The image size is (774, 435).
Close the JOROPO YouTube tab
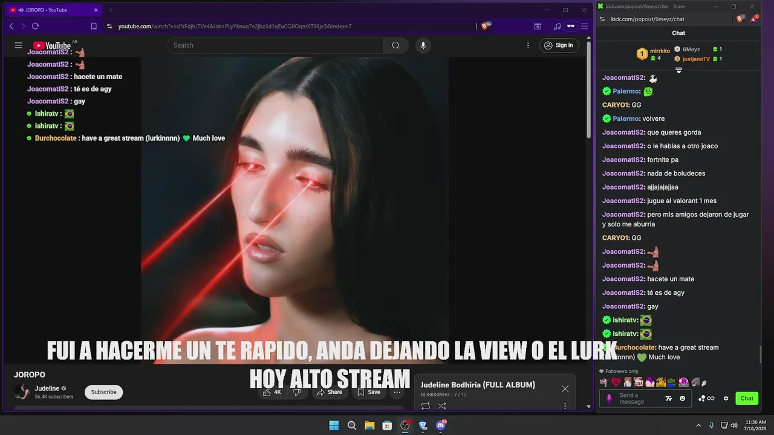[x=96, y=10]
